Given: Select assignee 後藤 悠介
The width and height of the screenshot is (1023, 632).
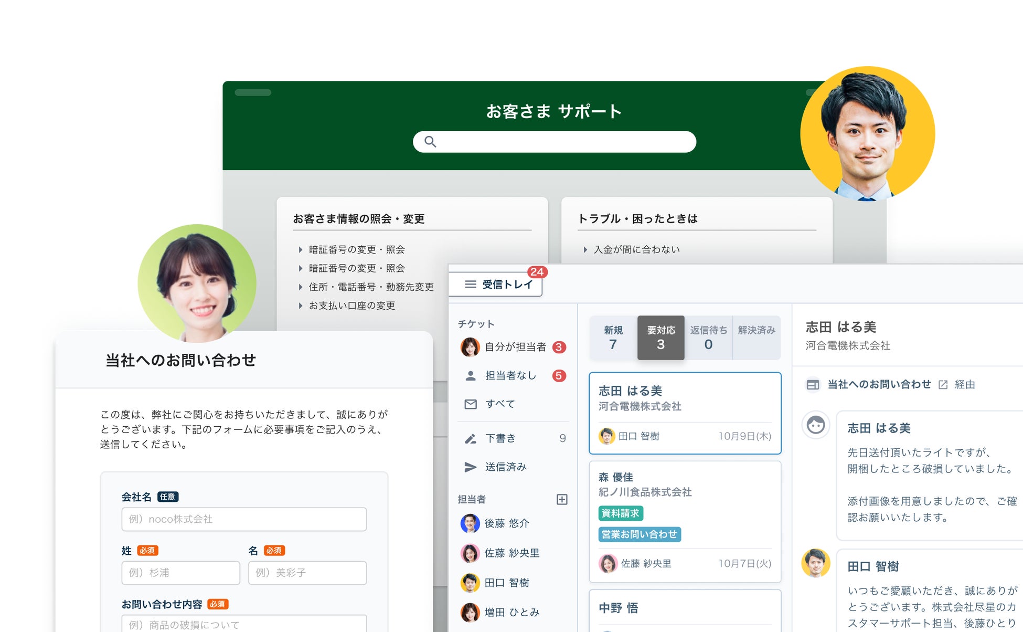Looking at the screenshot, I should 506,523.
